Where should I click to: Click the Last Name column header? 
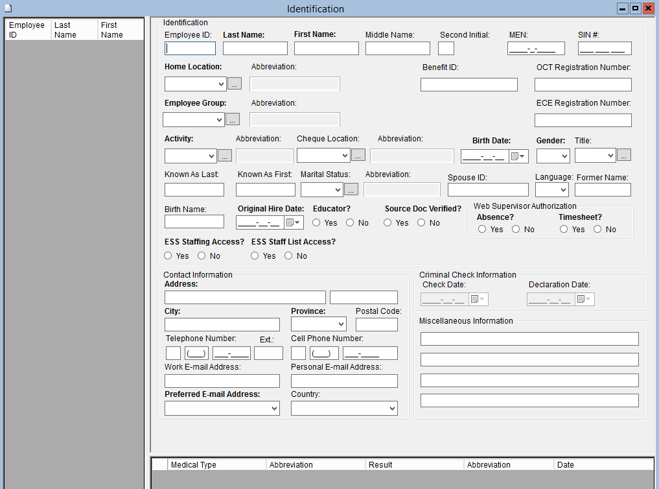click(74, 30)
